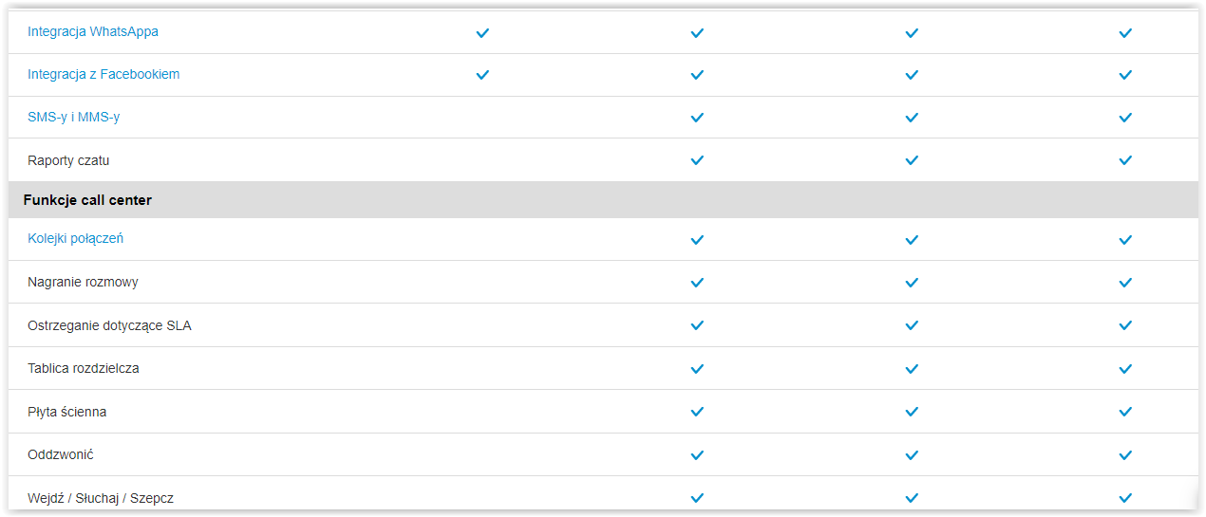1206x517 pixels.
Task: Click third-column checkmark in Tablica rozdzielcza row
Action: click(912, 369)
